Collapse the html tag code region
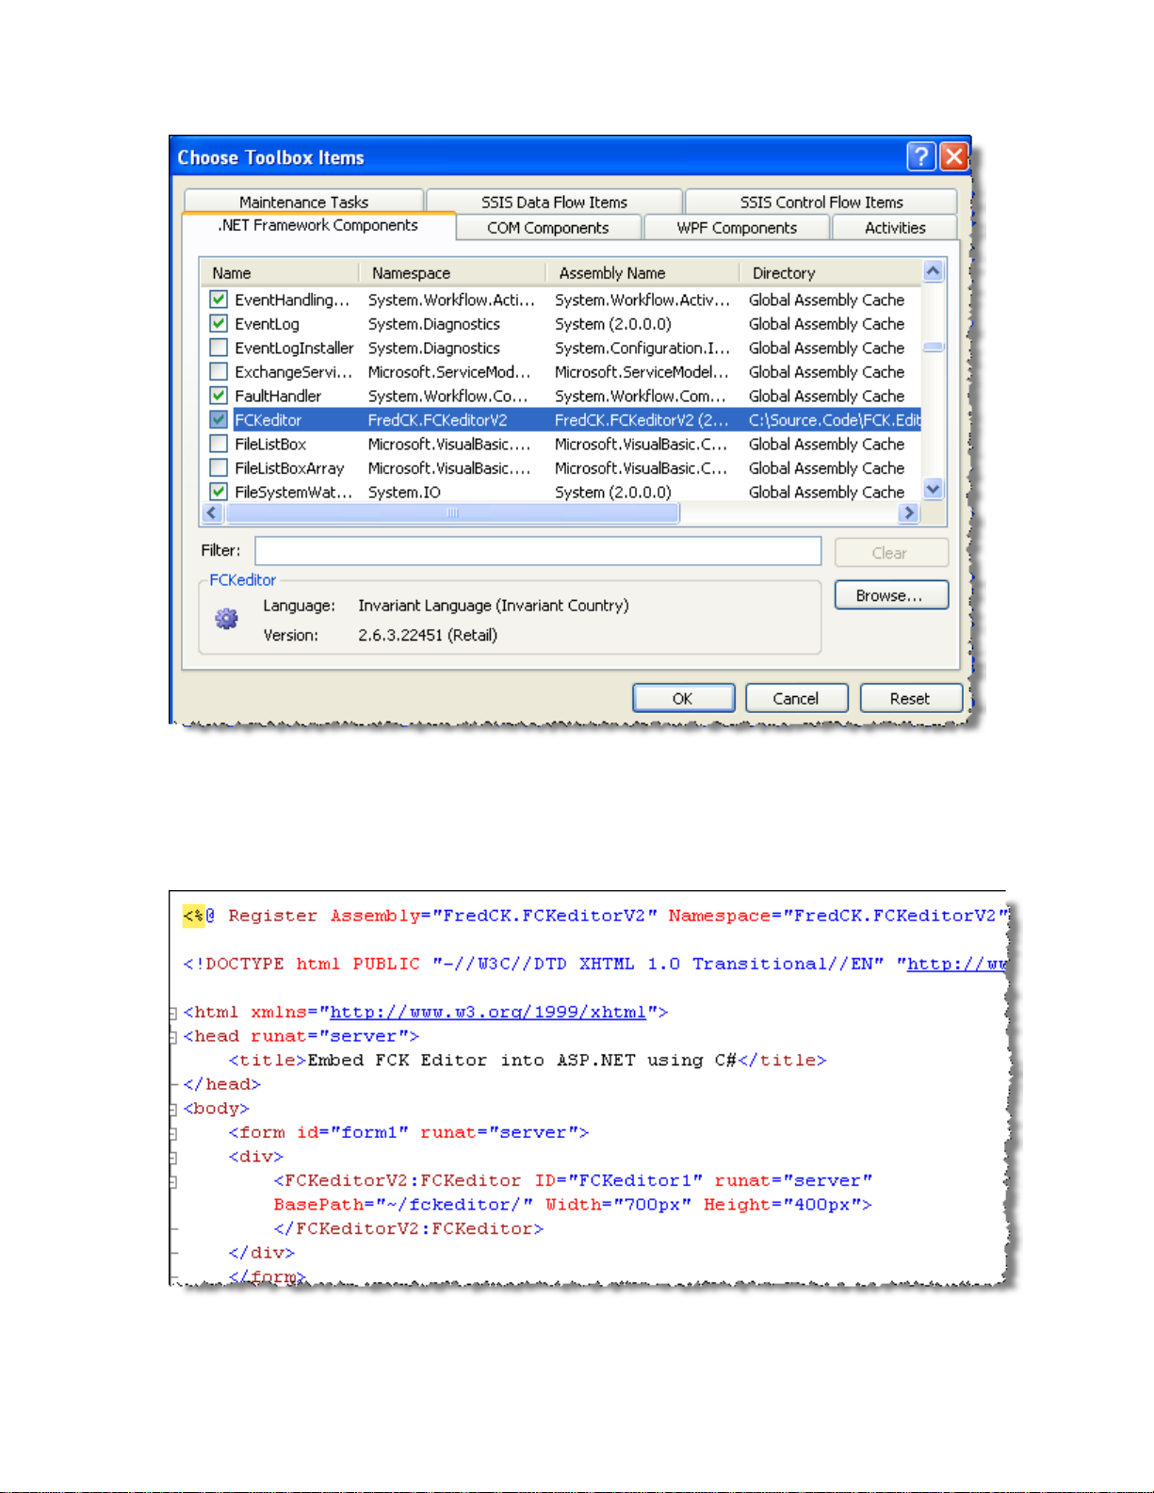This screenshot has width=1154, height=1493. point(173,1014)
